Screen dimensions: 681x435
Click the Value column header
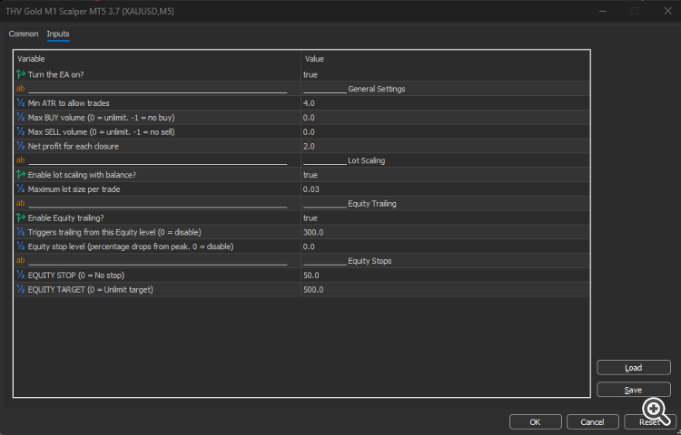314,59
